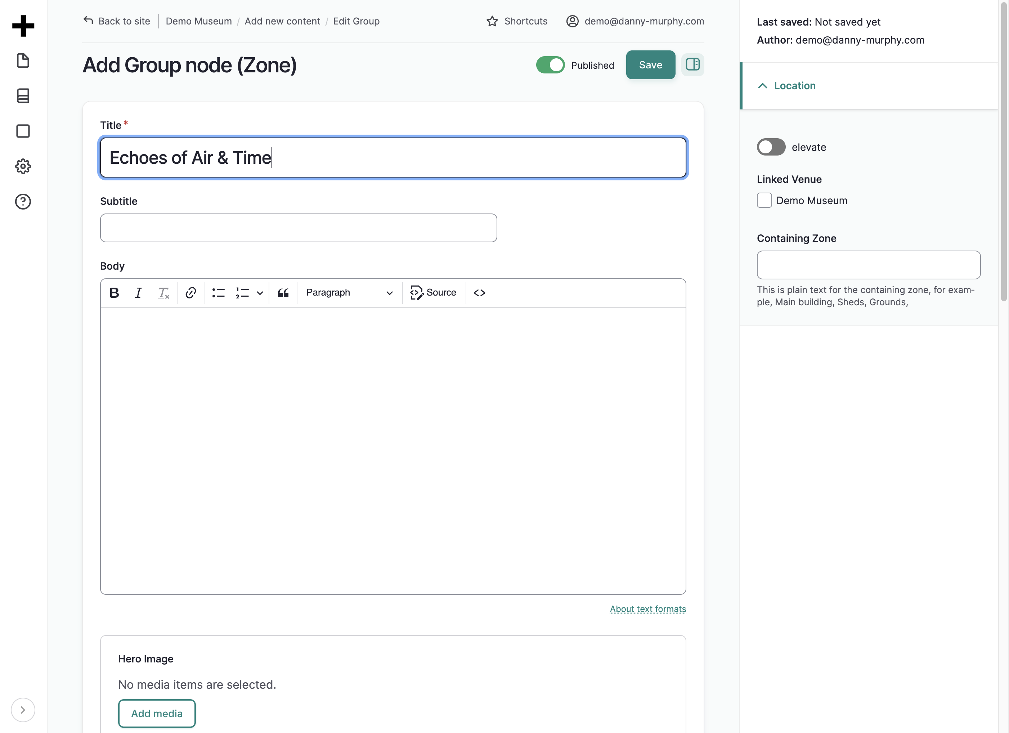
Task: Switch to Source editing mode
Action: point(433,293)
